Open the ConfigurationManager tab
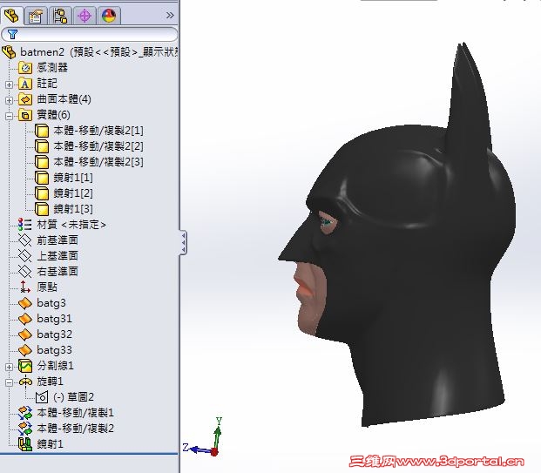The width and height of the screenshot is (541, 473). pos(60,16)
